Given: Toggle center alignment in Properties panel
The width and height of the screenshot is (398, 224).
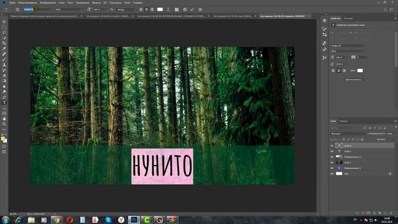Looking at the screenshot, I should [338, 70].
